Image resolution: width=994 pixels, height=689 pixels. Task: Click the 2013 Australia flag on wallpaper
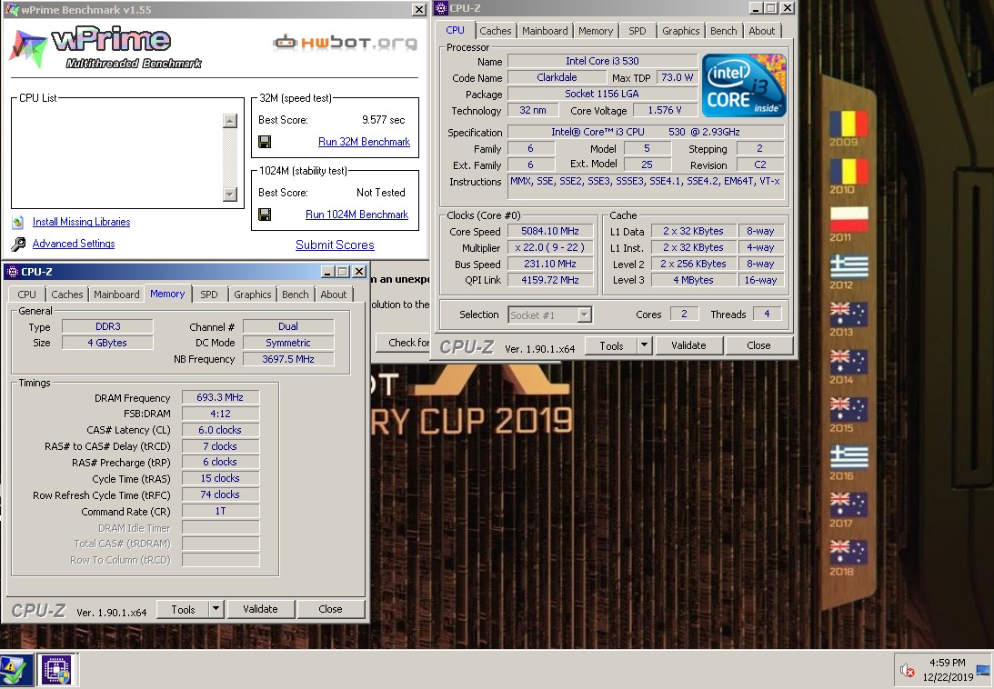(x=848, y=315)
